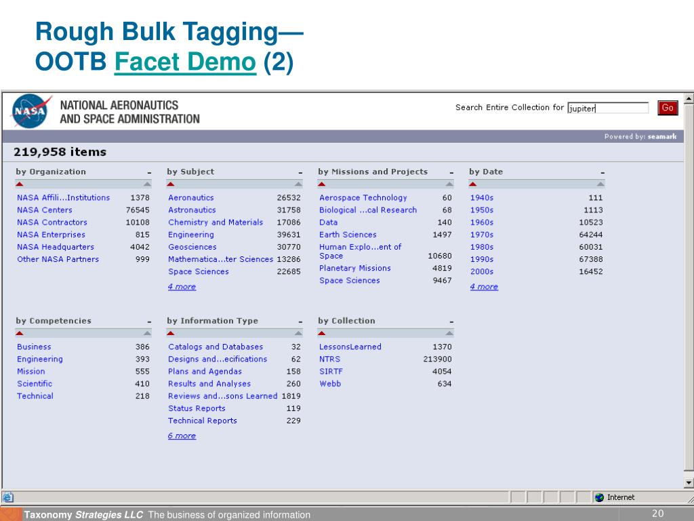Viewport: 694px width, 521px height.
Task: Click the gray triangle under by Competencies
Action: click(x=147, y=333)
